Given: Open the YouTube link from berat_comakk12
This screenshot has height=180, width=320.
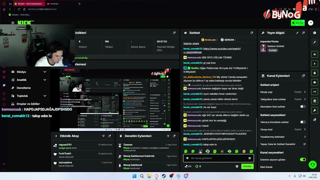Looking at the screenshot, I should coord(212,50).
